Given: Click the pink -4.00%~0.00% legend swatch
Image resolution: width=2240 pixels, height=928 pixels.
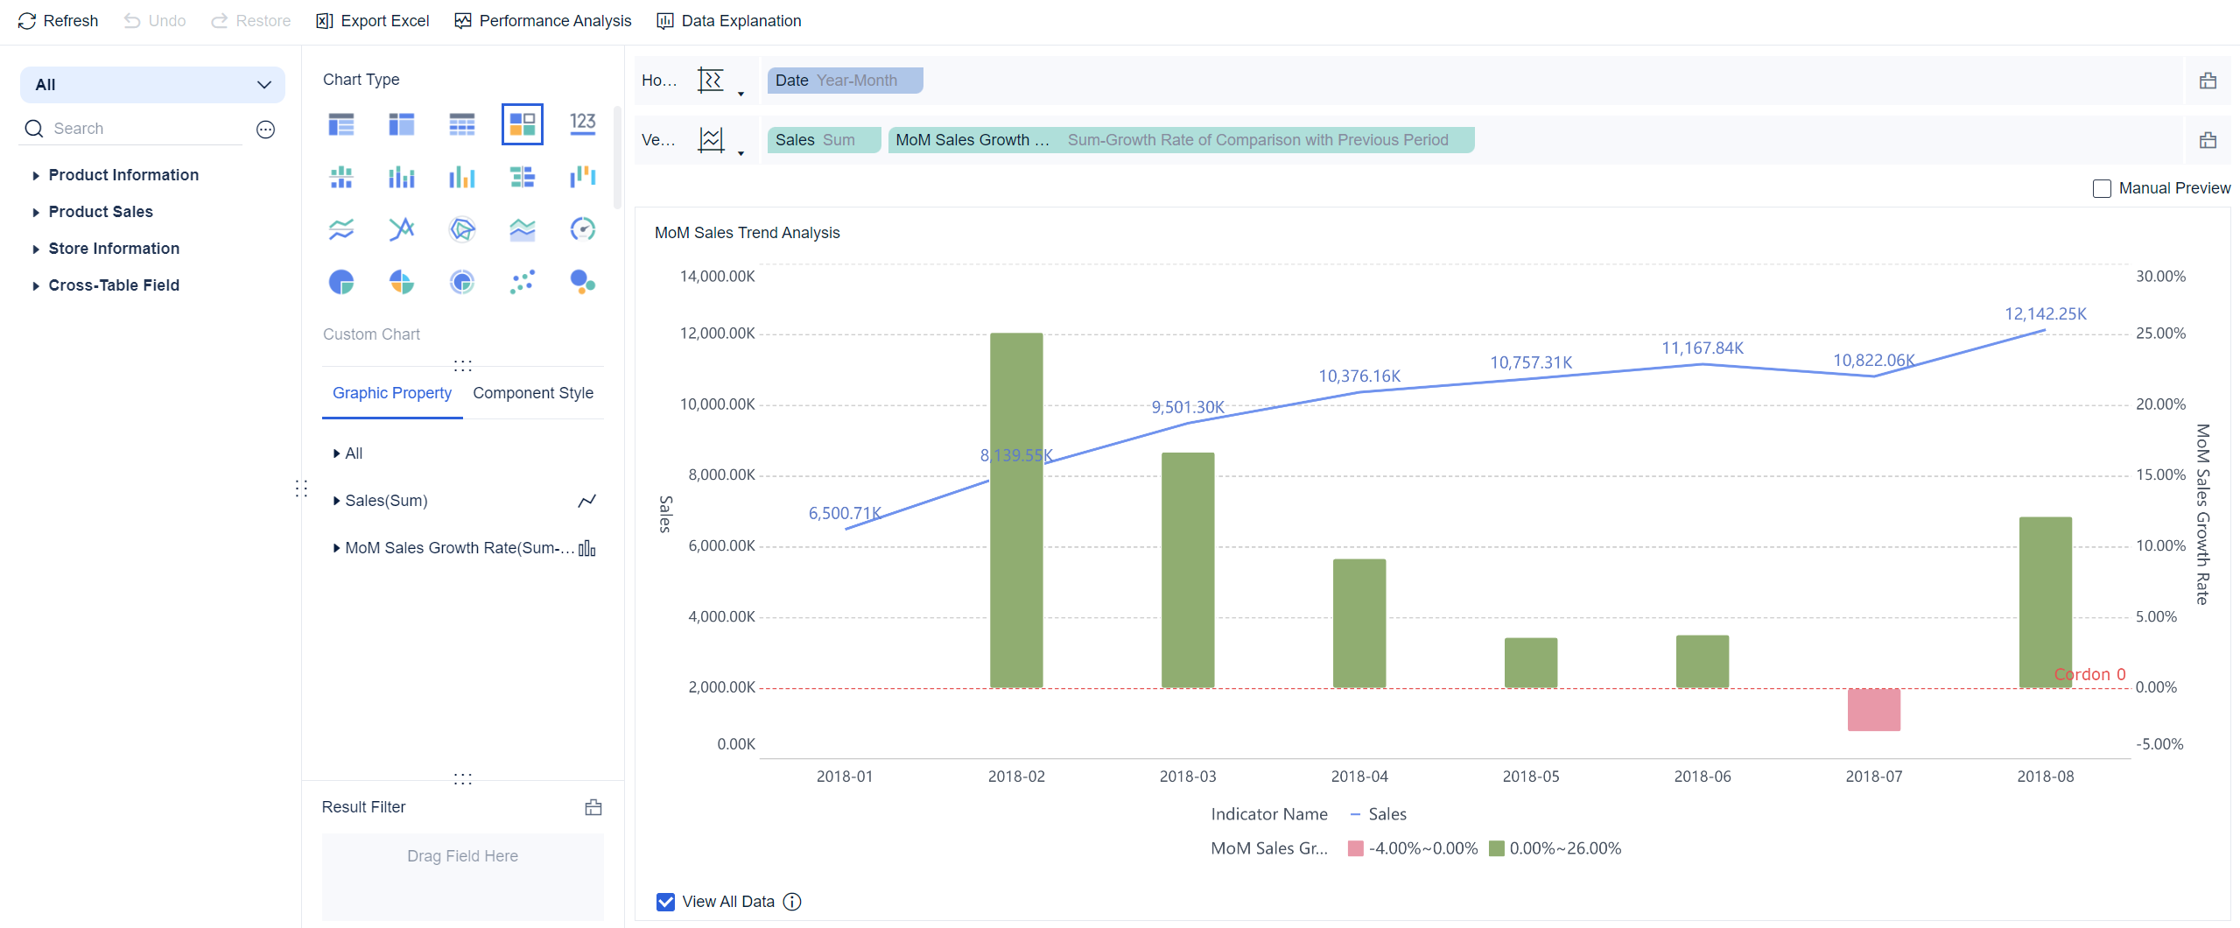Looking at the screenshot, I should 1355,848.
